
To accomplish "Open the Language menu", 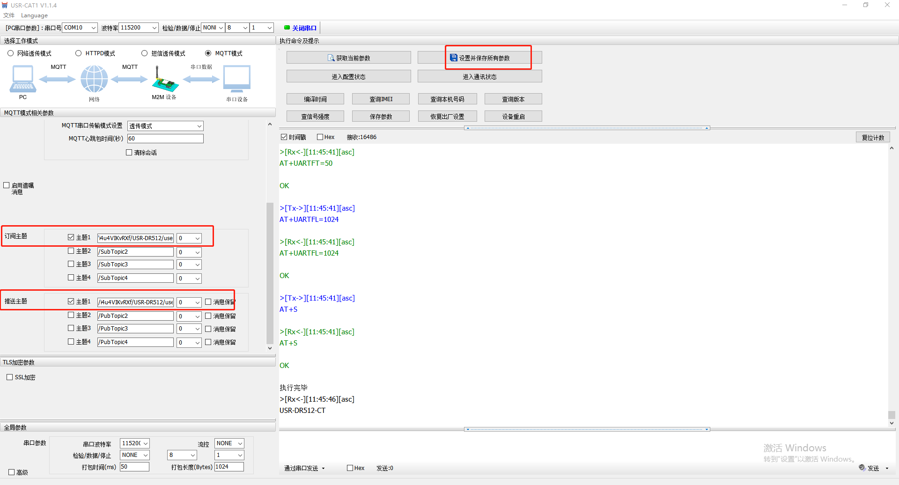I will click(34, 15).
